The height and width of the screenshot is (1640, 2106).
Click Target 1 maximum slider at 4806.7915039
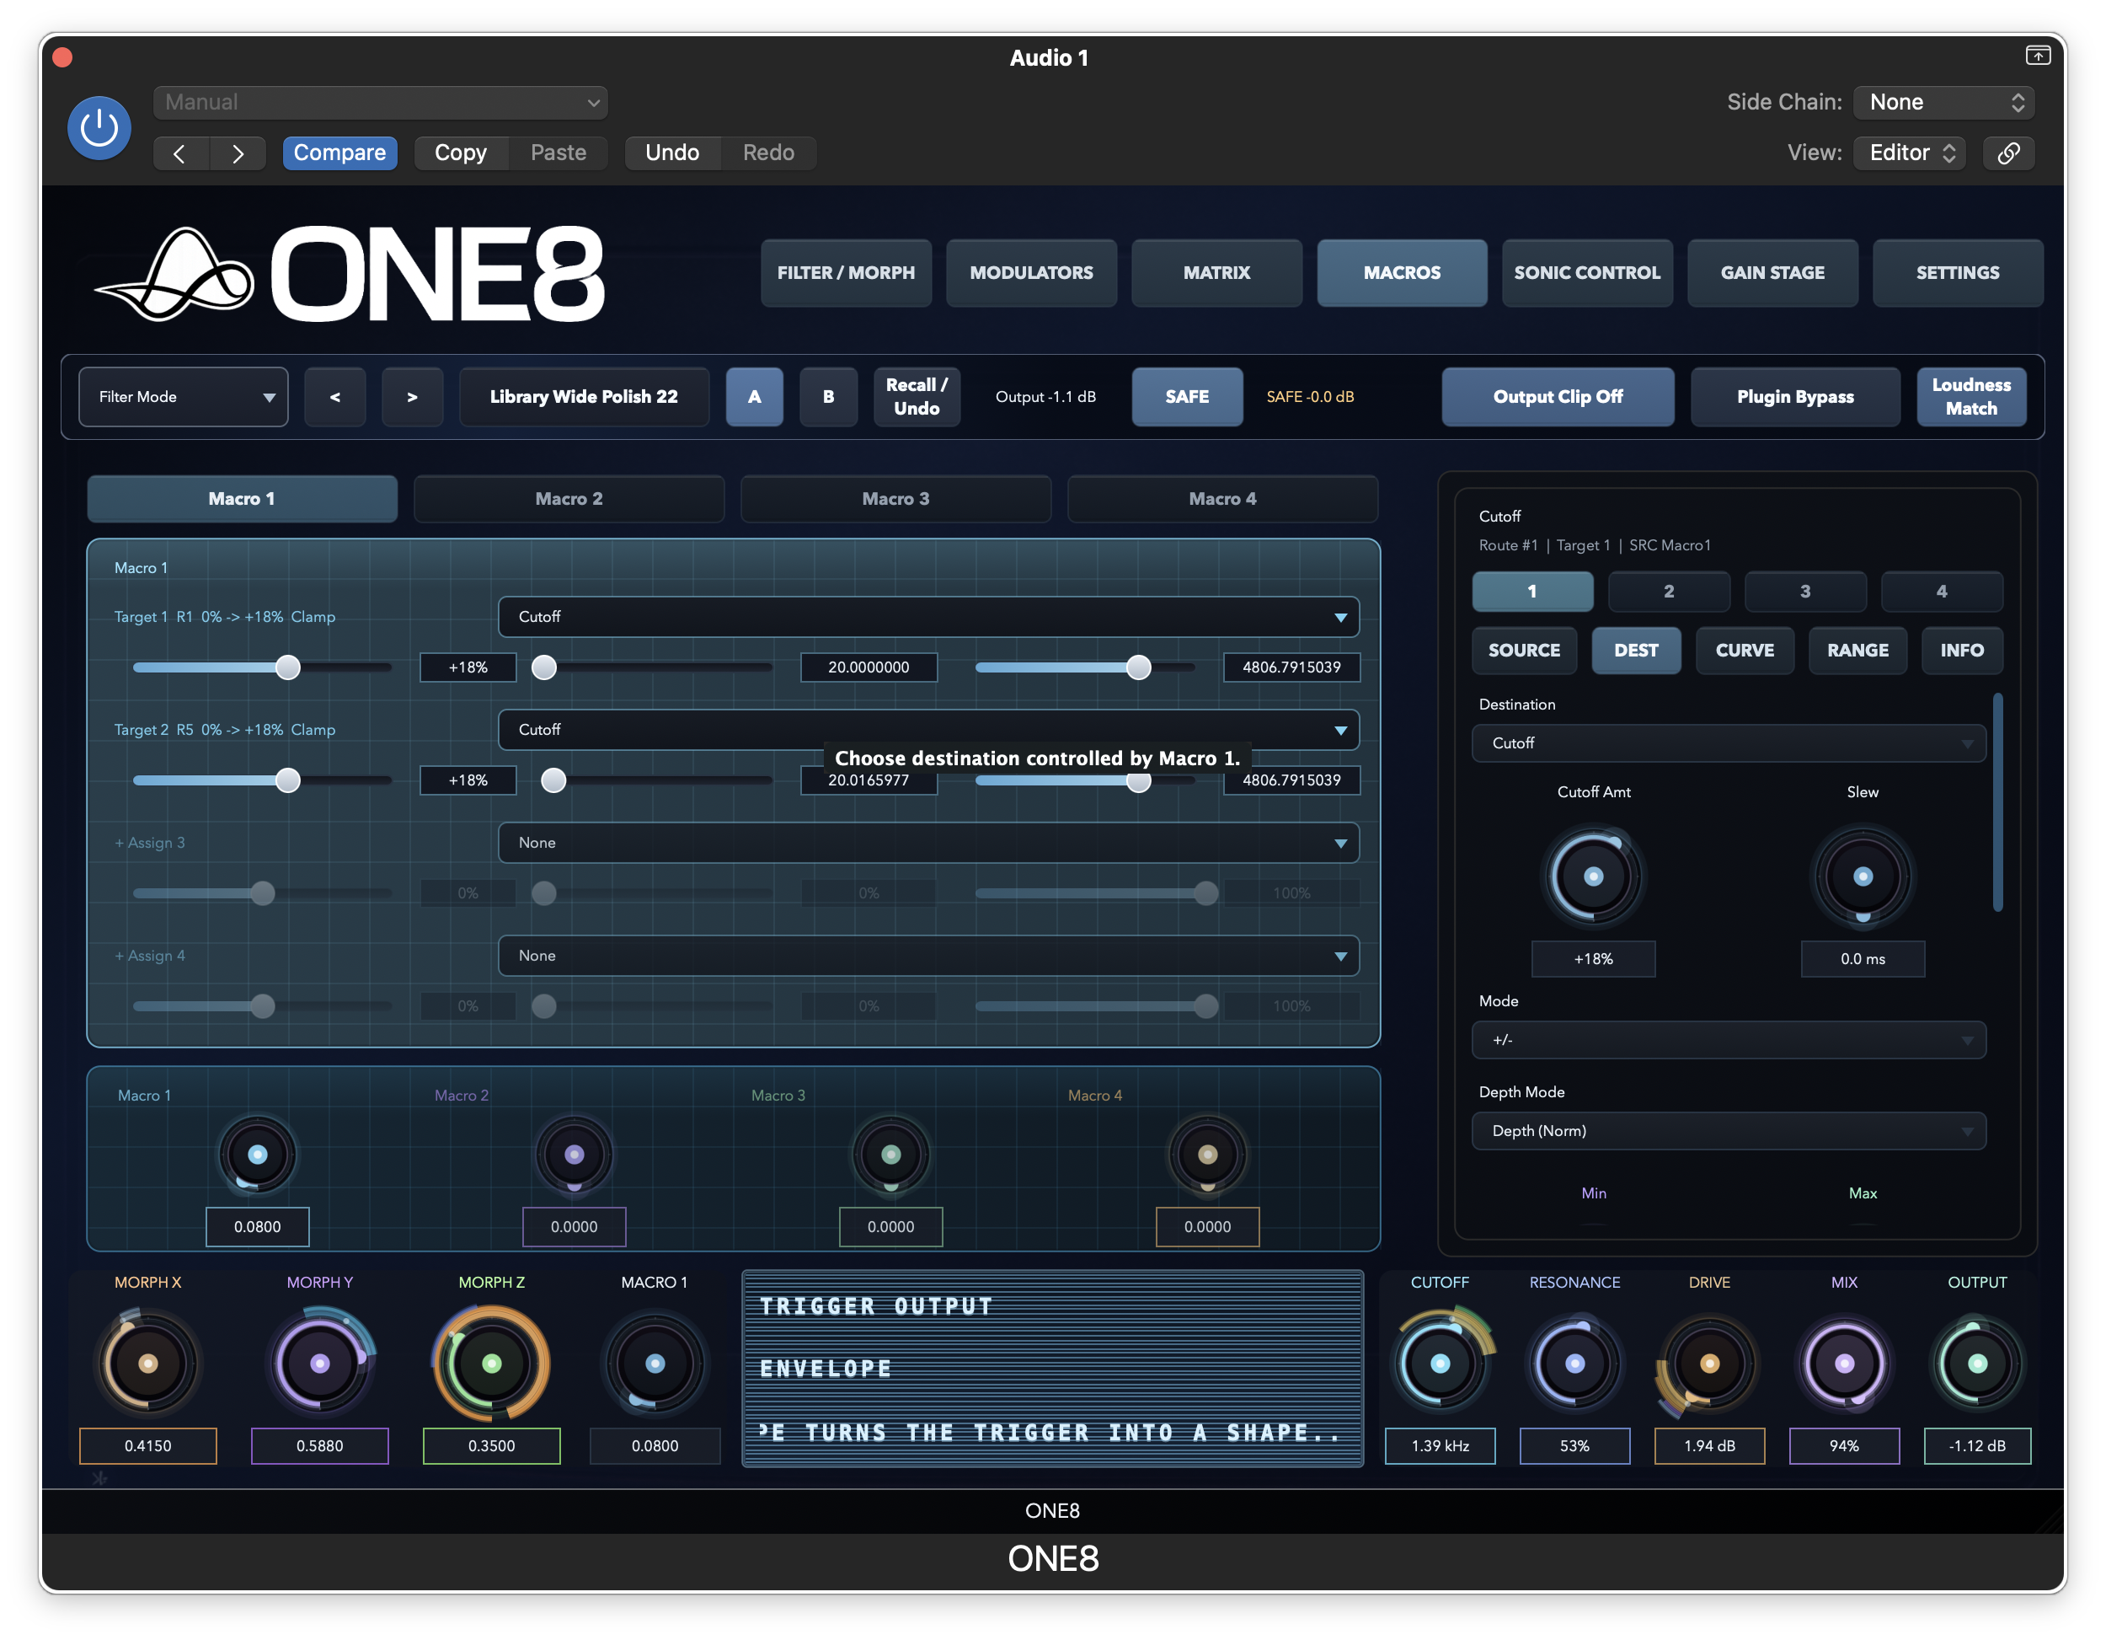coord(1085,667)
